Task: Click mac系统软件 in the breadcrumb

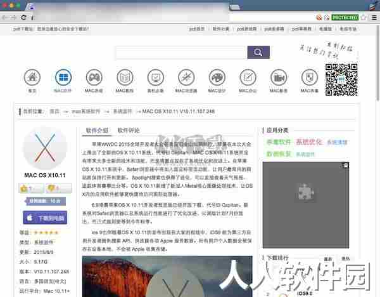Action: tap(85, 112)
